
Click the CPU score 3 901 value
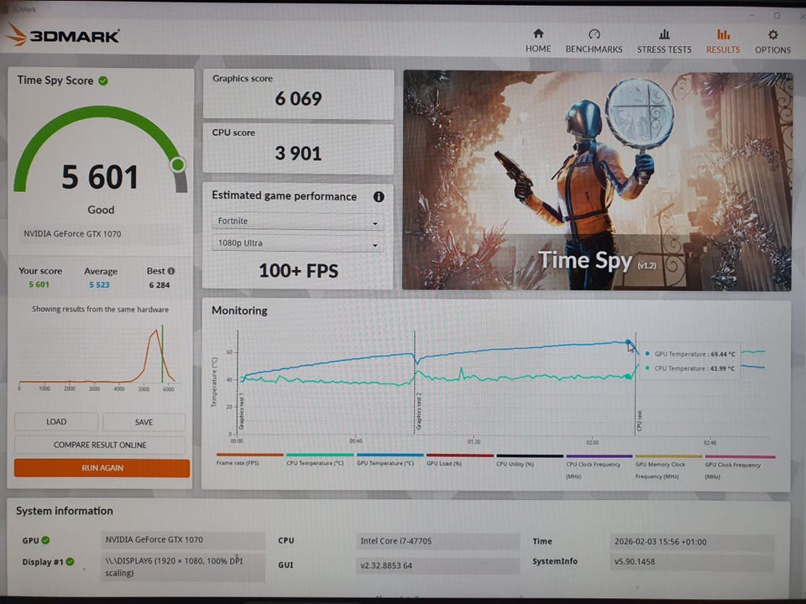(x=298, y=153)
